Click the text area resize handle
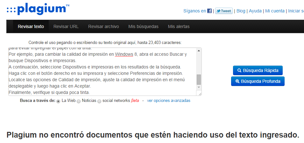 [x=200, y=94]
